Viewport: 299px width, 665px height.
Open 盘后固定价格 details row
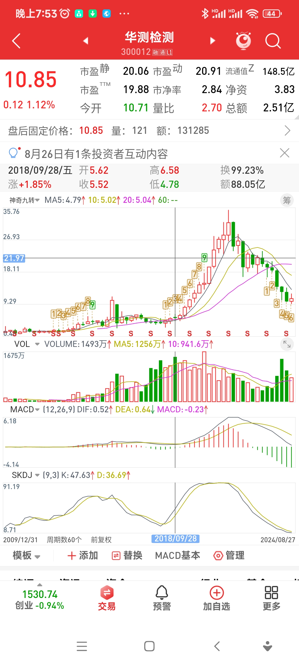click(x=149, y=131)
